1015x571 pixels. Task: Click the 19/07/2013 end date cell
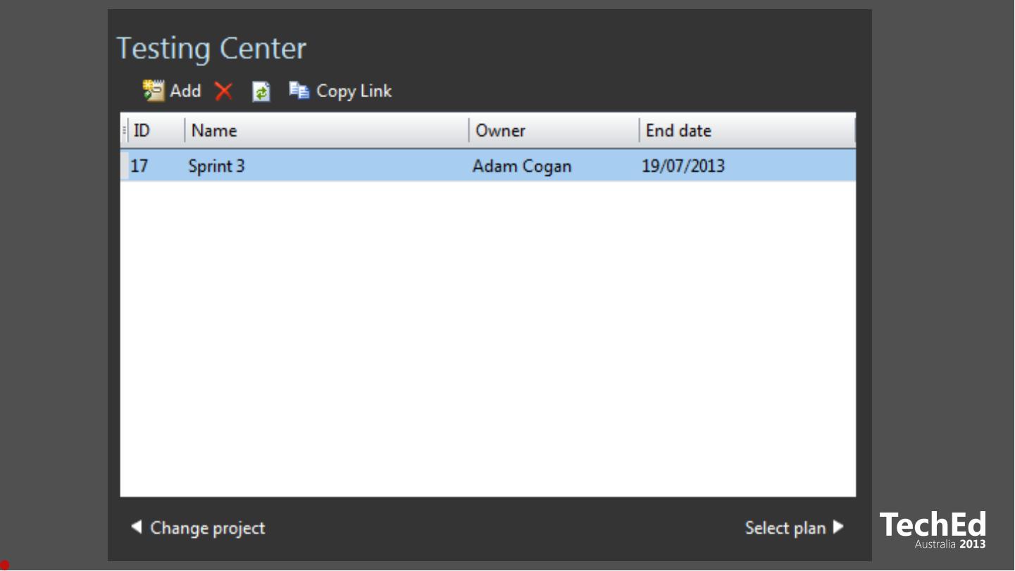683,166
